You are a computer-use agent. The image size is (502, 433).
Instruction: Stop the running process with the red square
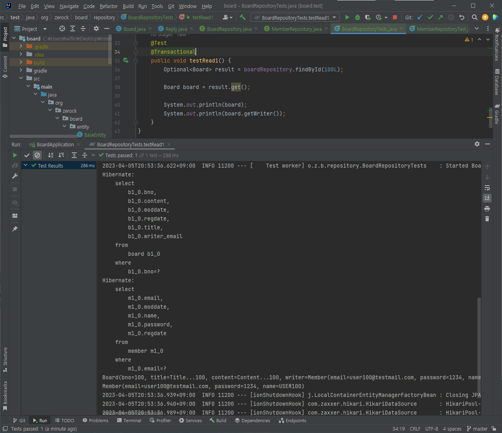click(395, 17)
